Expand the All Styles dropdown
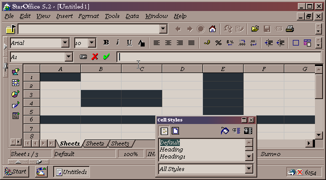Screen dimensions: 326x180 [249, 169]
